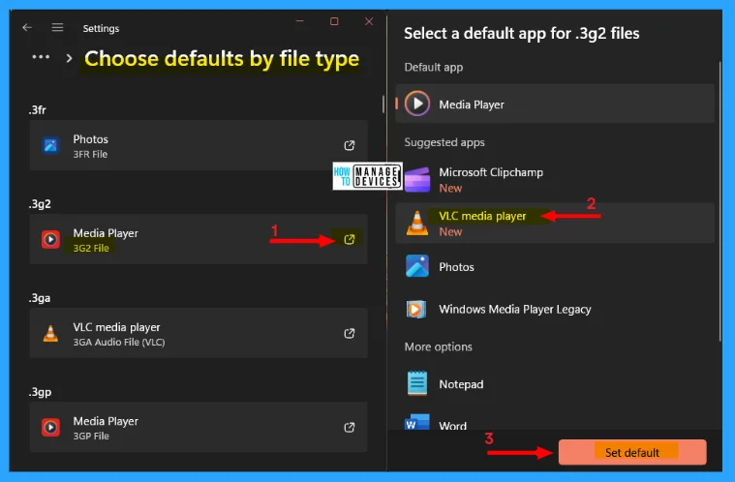Maximize the Settings window

334,21
